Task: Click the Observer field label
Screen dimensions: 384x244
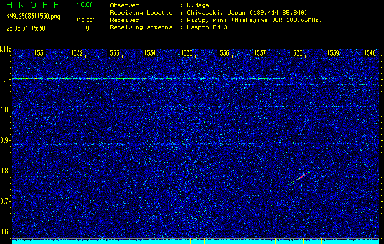Action: click(x=125, y=5)
